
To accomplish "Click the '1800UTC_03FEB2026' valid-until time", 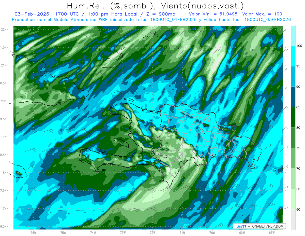I will [267, 20].
